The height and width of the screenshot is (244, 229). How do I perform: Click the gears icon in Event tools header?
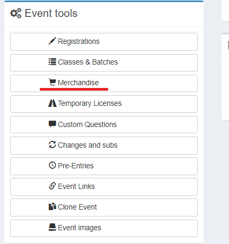coord(16,13)
